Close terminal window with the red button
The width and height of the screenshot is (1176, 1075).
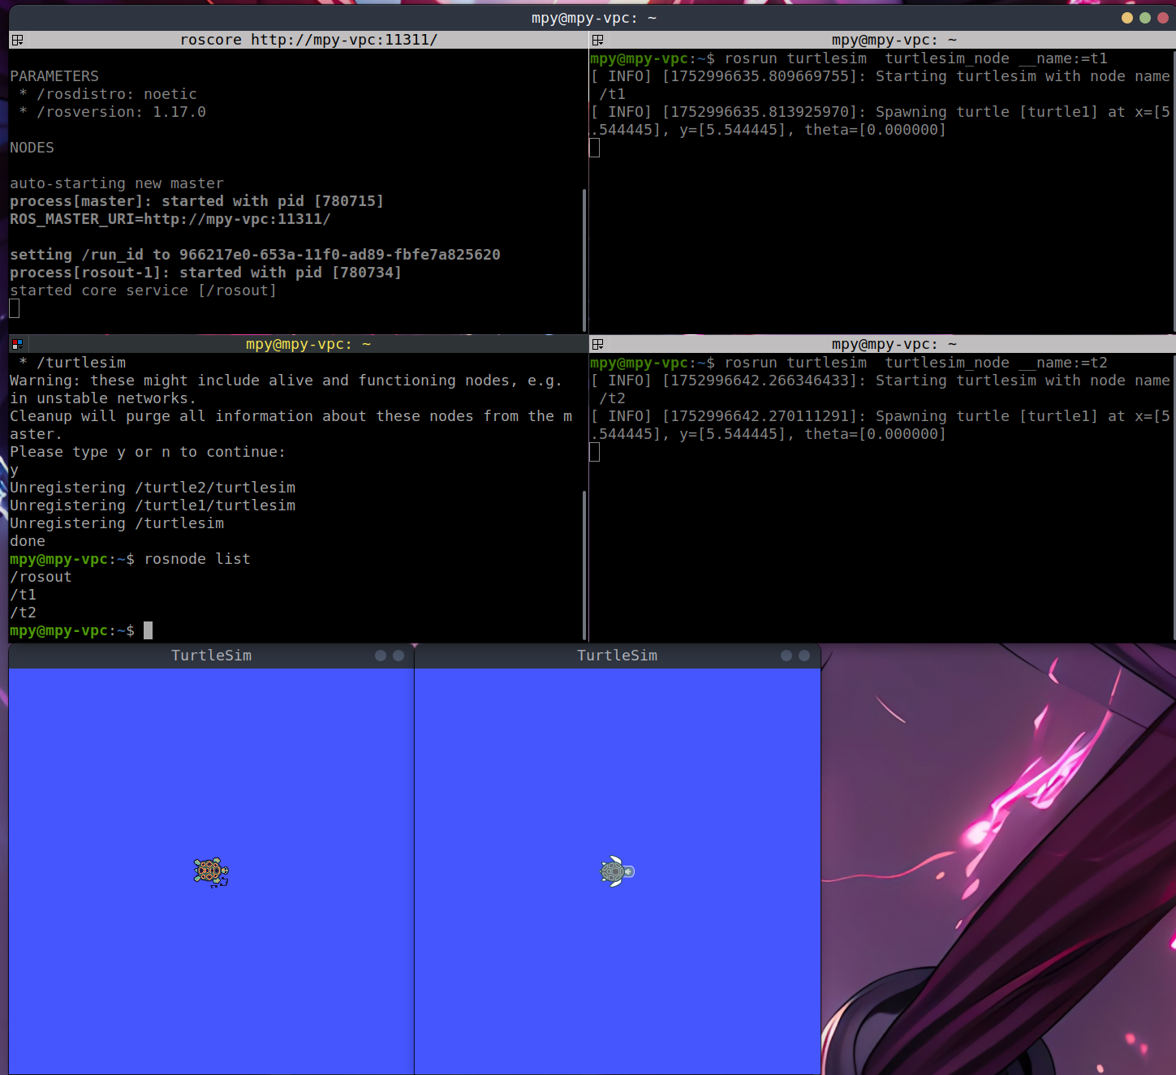tap(1162, 18)
